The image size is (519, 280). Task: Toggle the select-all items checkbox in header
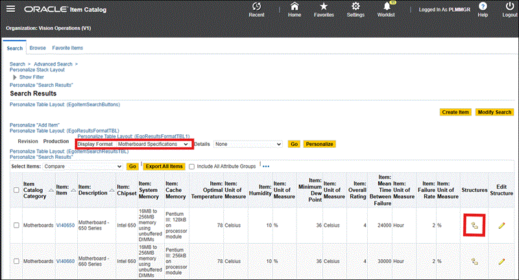coord(16,190)
